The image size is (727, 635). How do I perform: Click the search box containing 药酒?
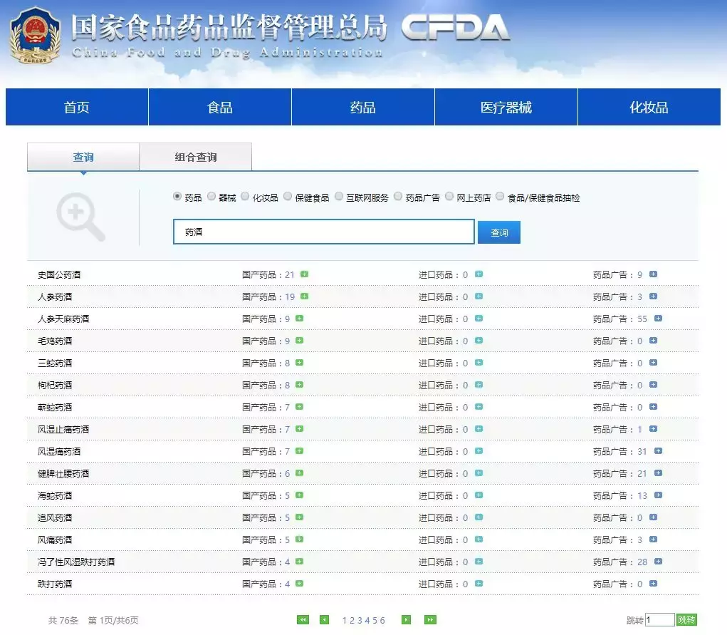(x=324, y=232)
